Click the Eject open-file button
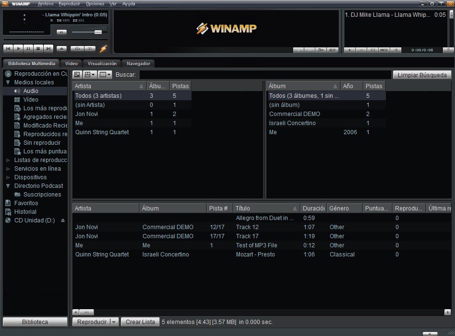Viewport: 455px width, 336px height. 61,48
